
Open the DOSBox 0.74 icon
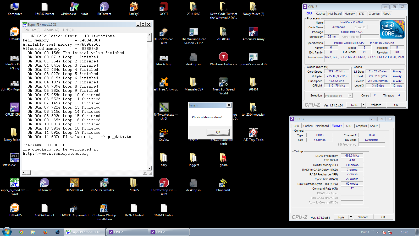74,183
